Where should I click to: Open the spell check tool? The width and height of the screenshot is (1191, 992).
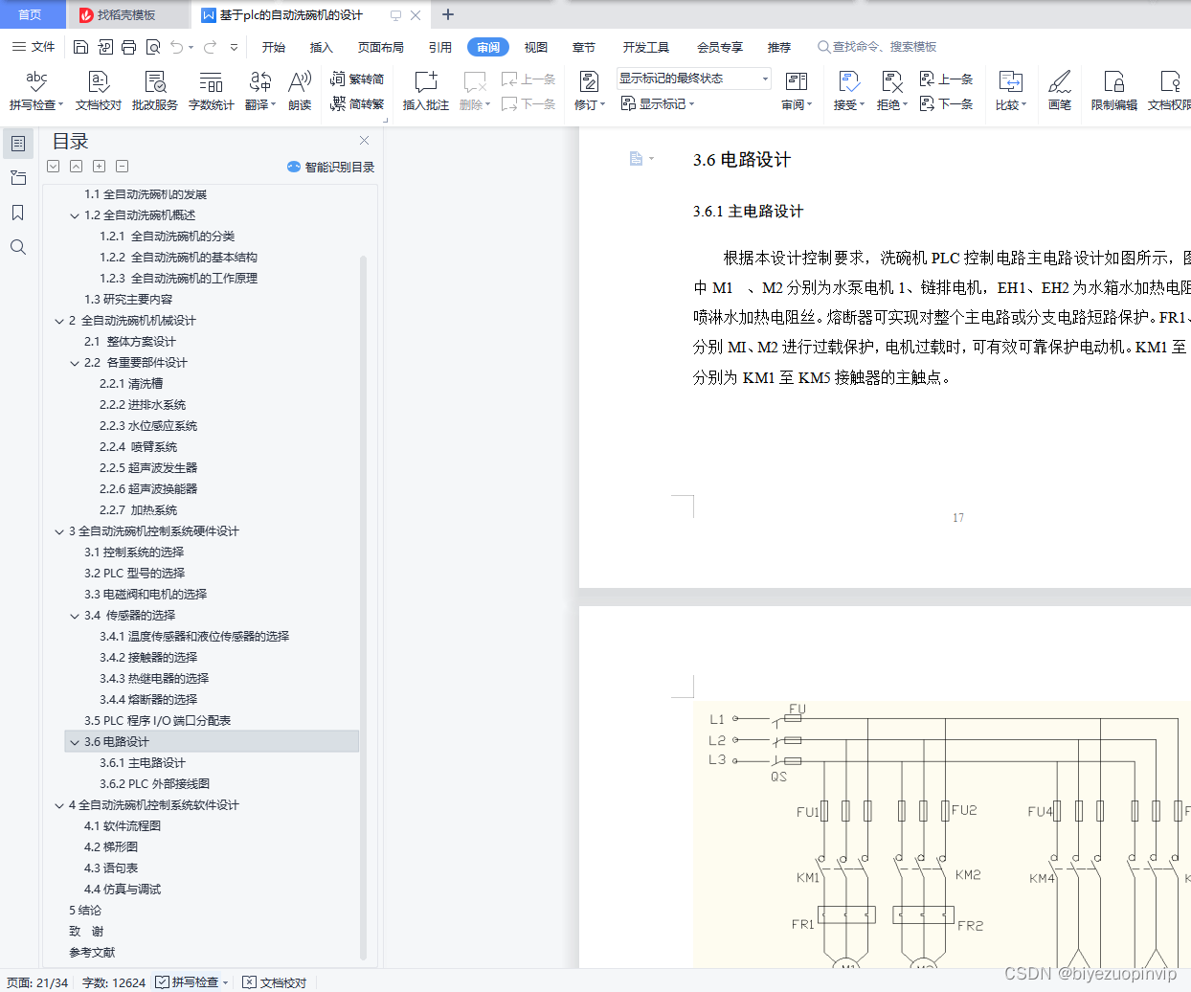tap(36, 91)
